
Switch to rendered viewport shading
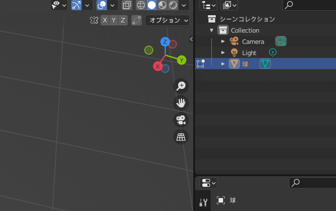(173, 5)
